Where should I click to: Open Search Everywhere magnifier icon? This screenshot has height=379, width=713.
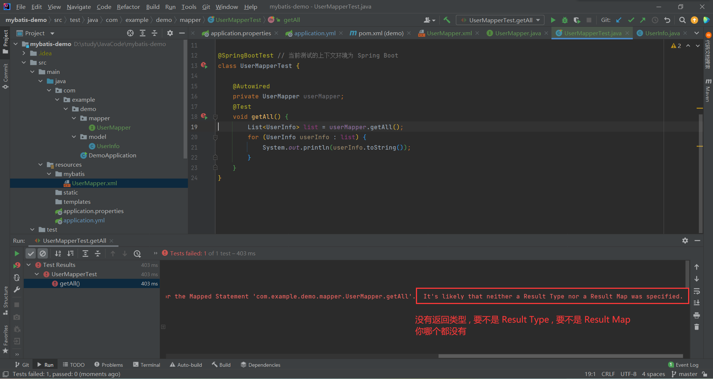pyautogui.click(x=682, y=20)
